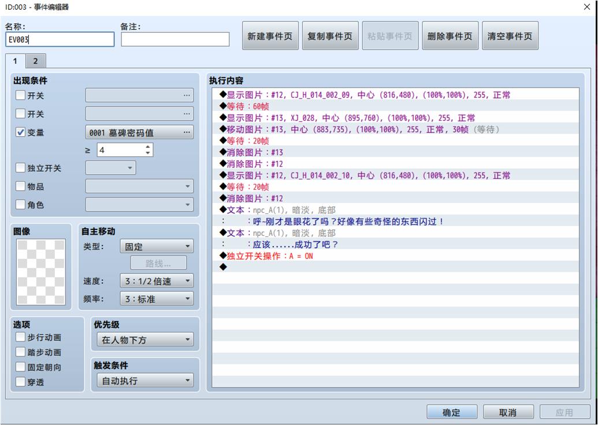
Task: Enable the 穿透 option
Action: click(20, 382)
